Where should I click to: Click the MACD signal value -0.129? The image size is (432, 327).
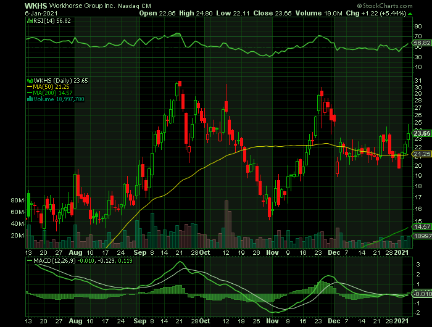point(106,260)
